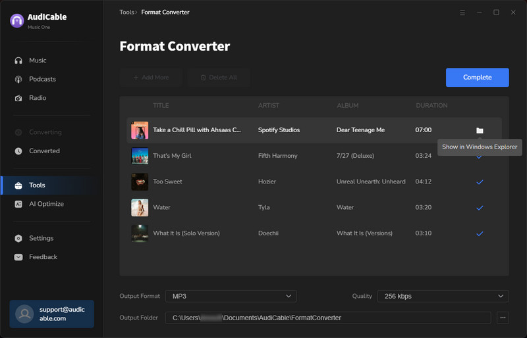The height and width of the screenshot is (338, 527).
Task: Click the AudiCable logo icon
Action: [x=17, y=21]
